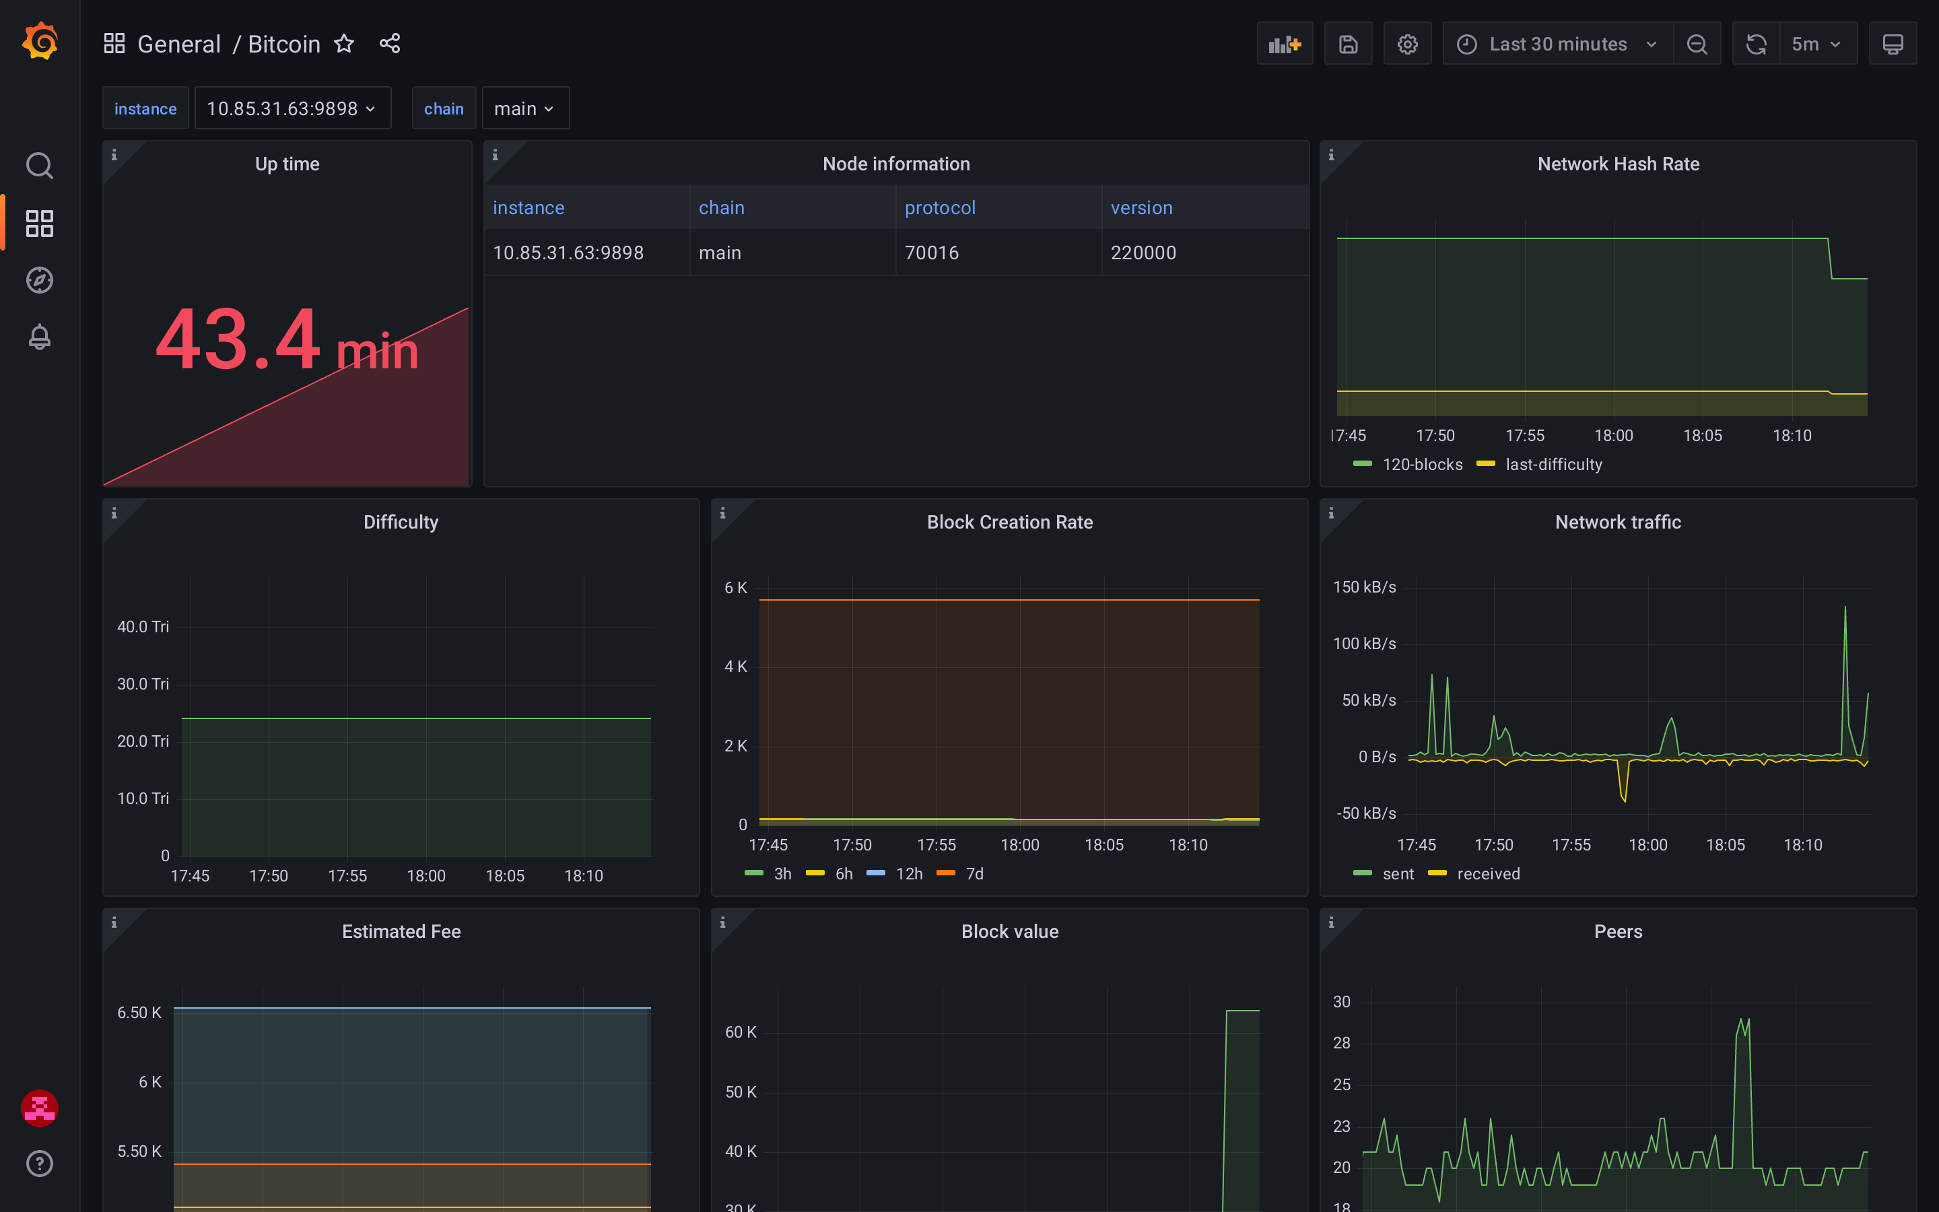The width and height of the screenshot is (1939, 1212).
Task: Open the Dashboards sidebar menu item
Action: tap(39, 224)
